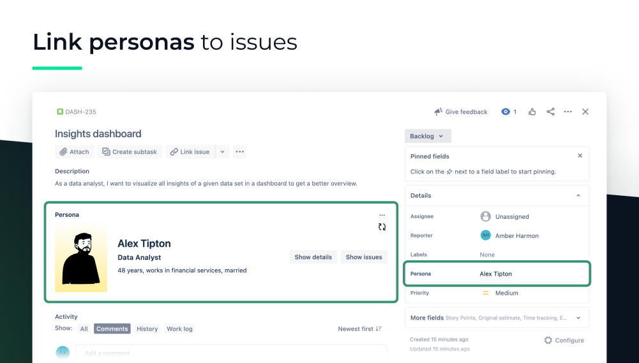Collapse the Details section

pyautogui.click(x=578, y=196)
